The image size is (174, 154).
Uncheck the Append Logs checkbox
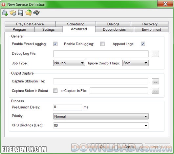click(x=143, y=44)
